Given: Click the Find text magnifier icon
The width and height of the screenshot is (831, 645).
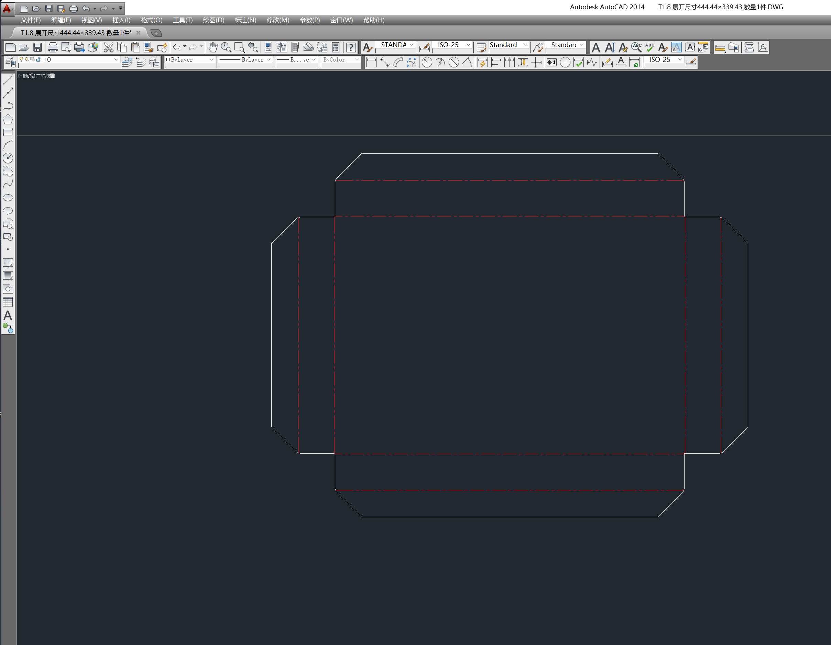Looking at the screenshot, I should [636, 47].
